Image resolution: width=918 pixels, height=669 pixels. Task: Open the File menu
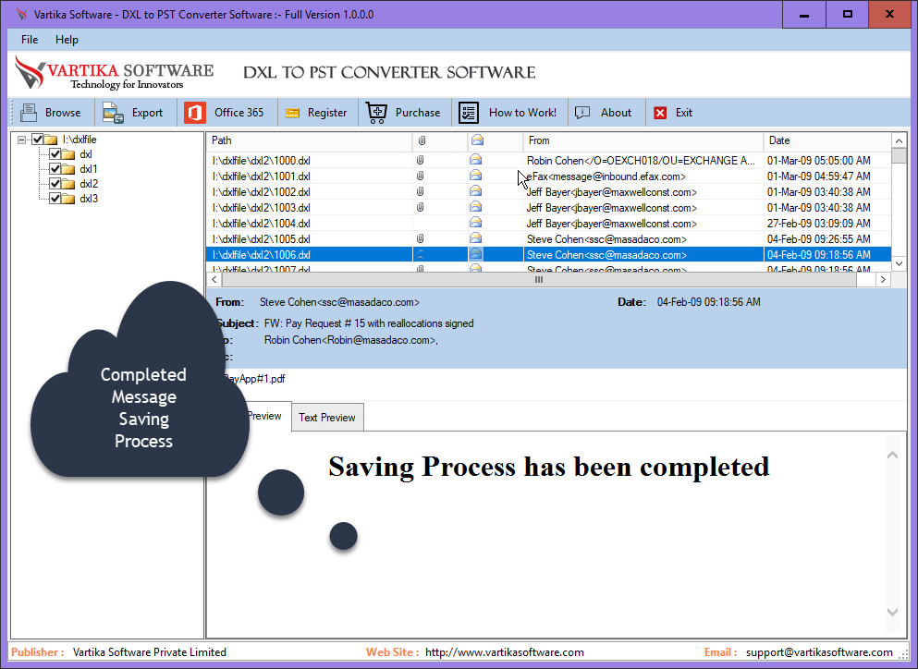[30, 39]
